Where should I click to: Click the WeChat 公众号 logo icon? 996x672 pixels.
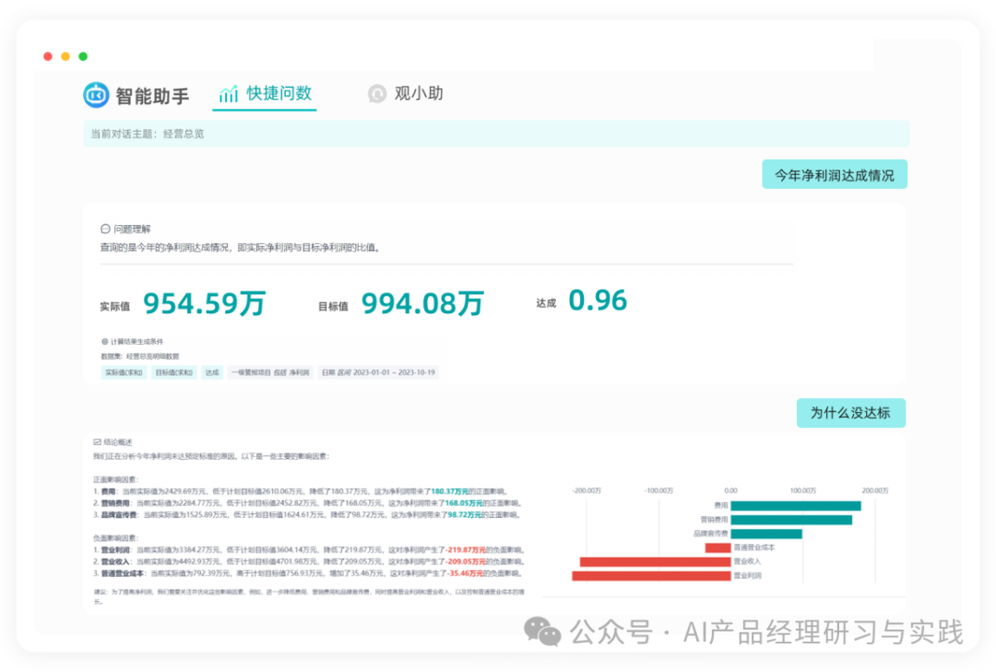pos(542,631)
